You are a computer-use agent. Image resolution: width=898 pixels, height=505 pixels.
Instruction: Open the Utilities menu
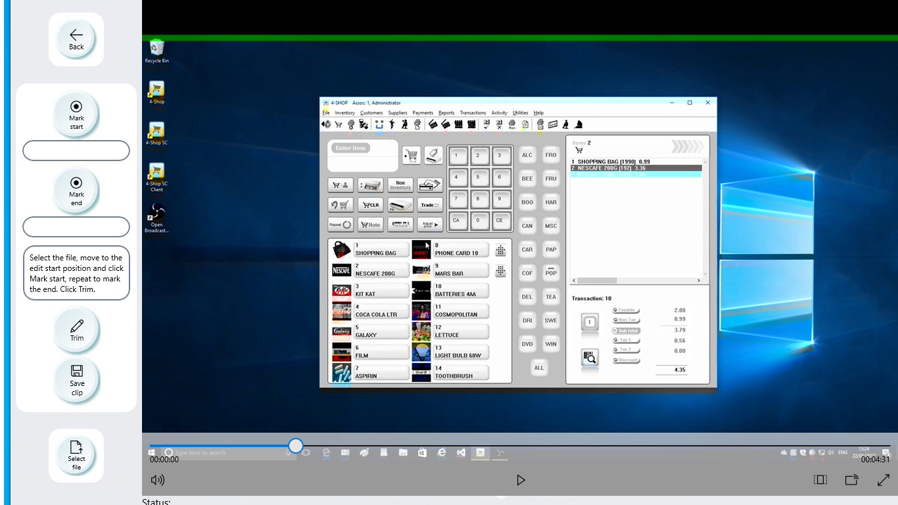pos(520,113)
